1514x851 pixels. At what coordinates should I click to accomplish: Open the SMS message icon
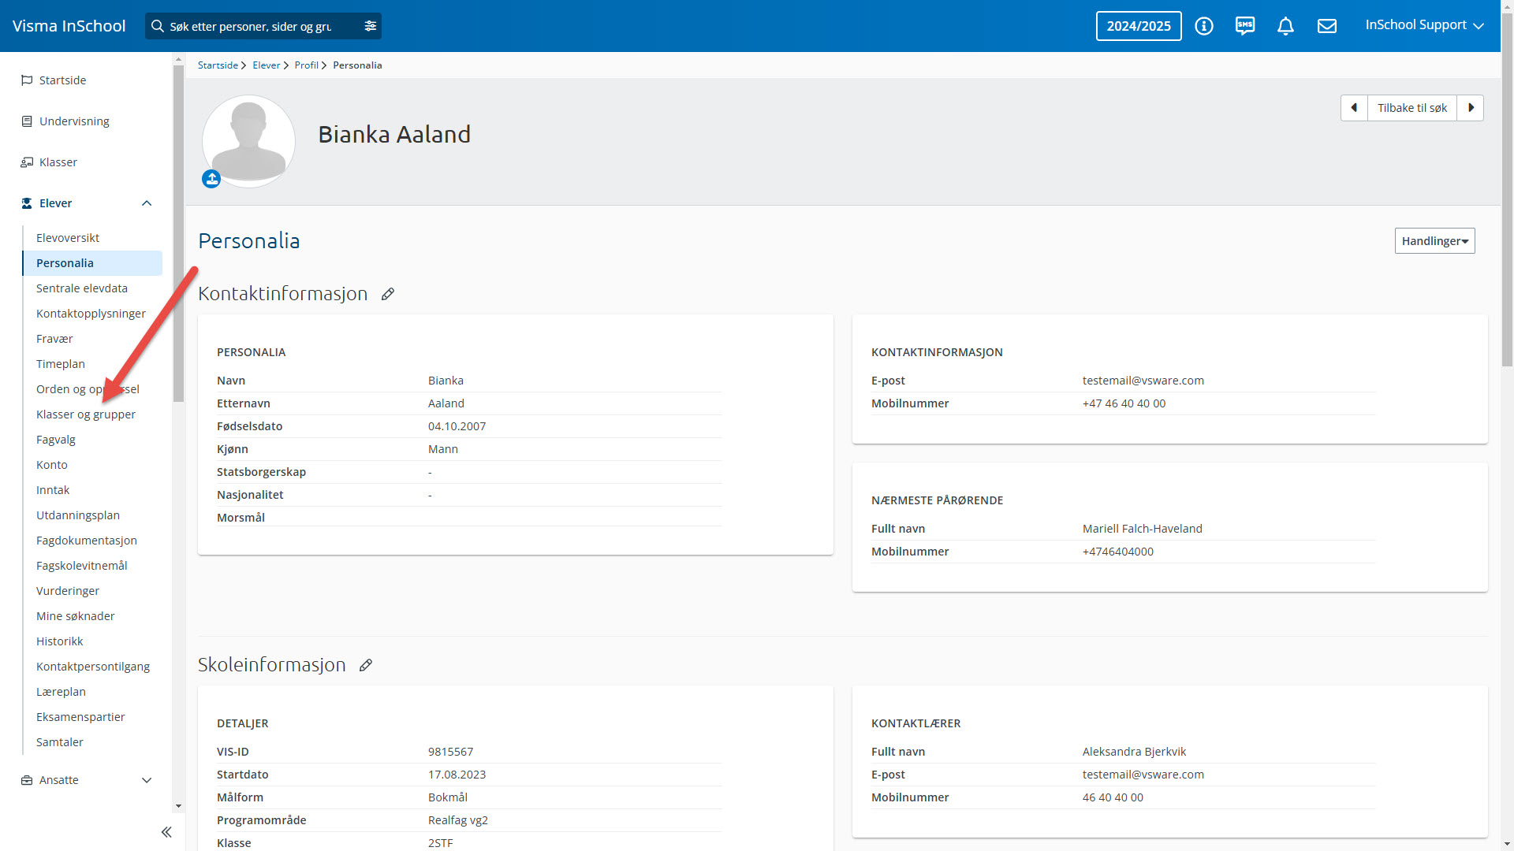pos(1244,26)
